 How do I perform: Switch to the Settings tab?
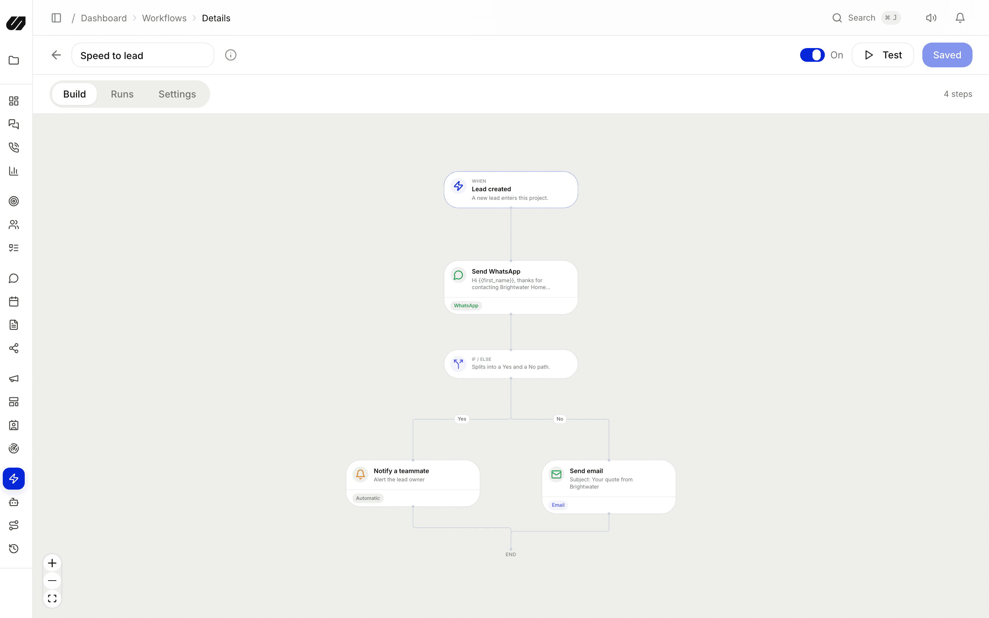(x=177, y=94)
